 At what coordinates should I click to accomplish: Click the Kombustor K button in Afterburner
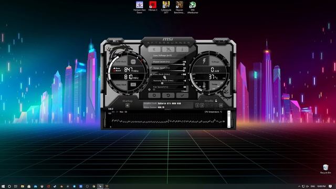(x=154, y=49)
